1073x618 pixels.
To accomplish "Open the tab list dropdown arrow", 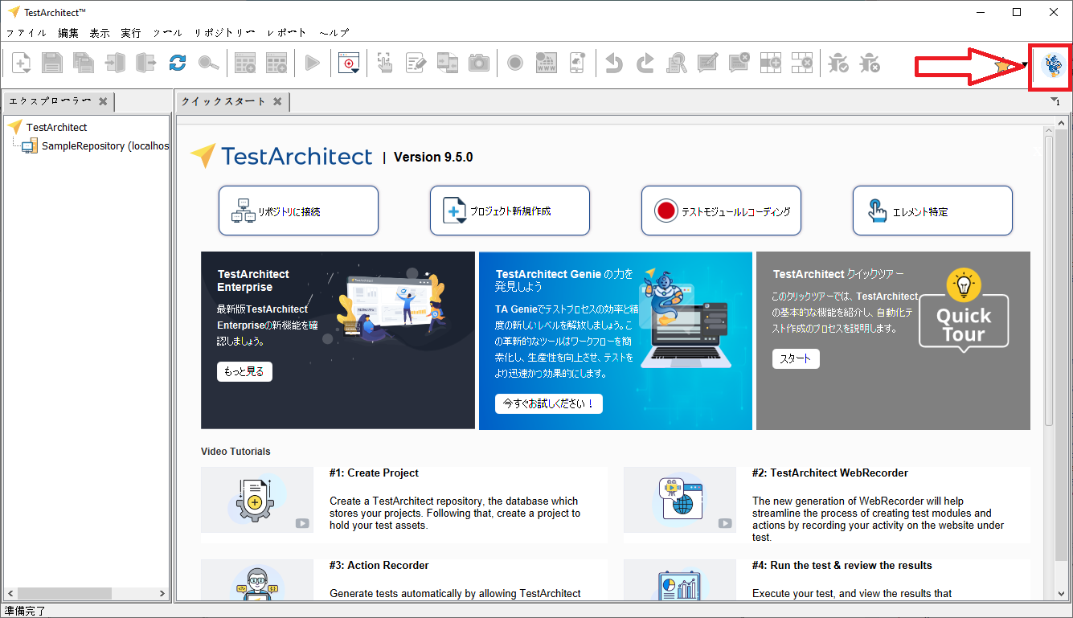I will 1055,101.
